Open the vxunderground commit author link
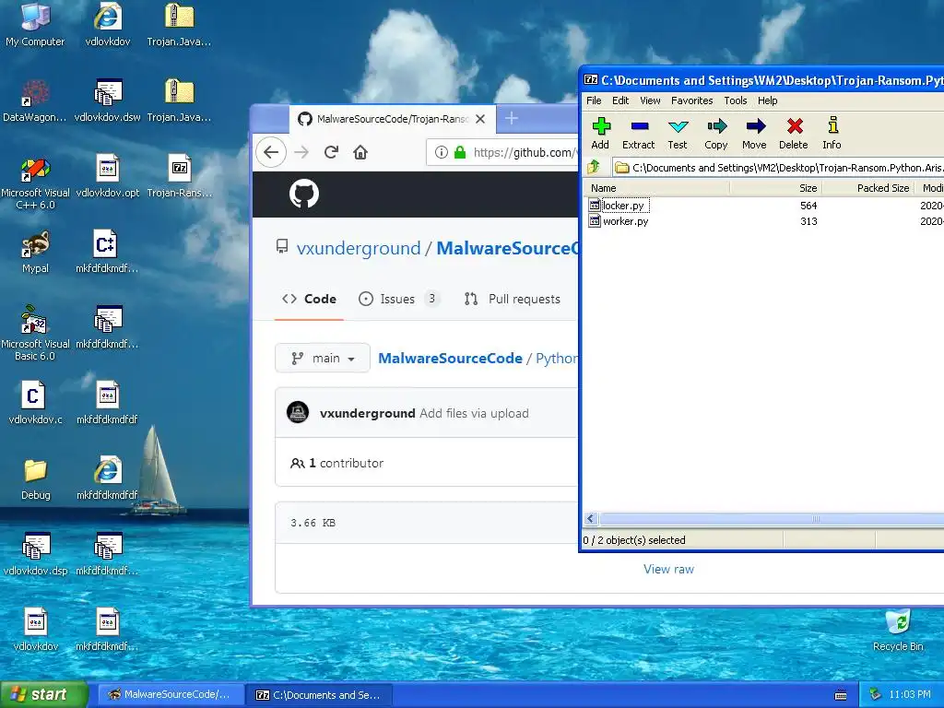Viewport: 944px width, 708px height. (x=367, y=414)
